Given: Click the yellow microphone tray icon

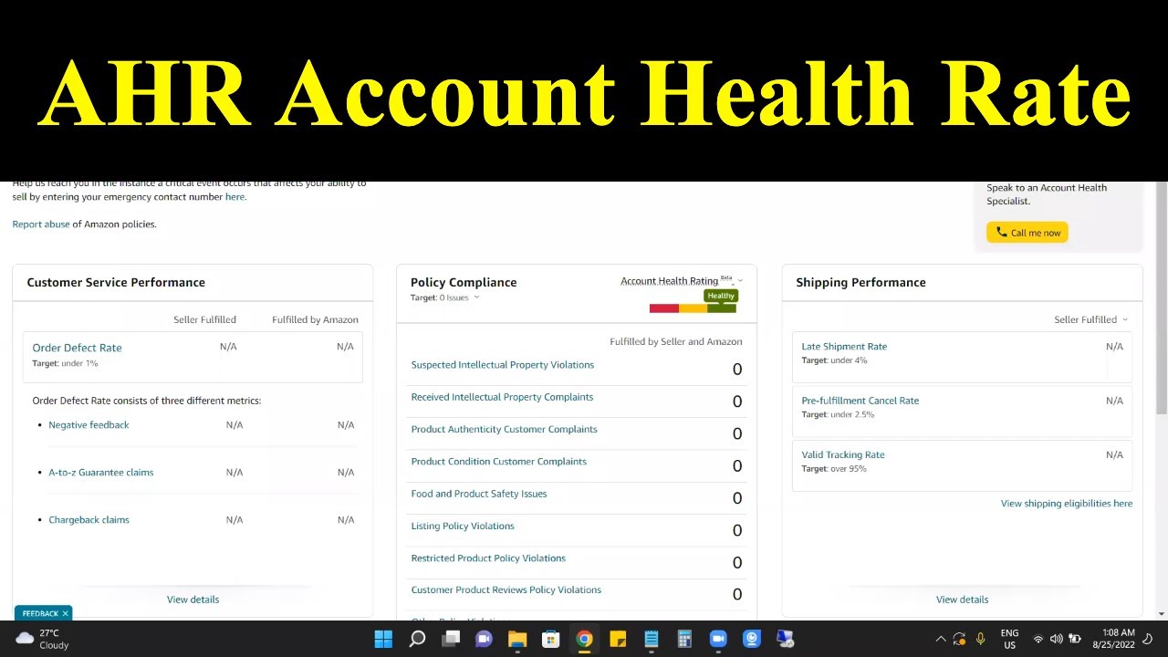Looking at the screenshot, I should coord(981,639).
